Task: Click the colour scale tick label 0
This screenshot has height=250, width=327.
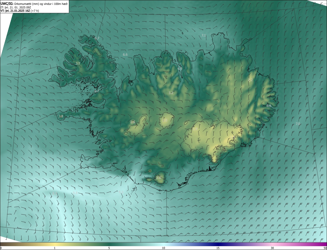Action: click(1, 248)
